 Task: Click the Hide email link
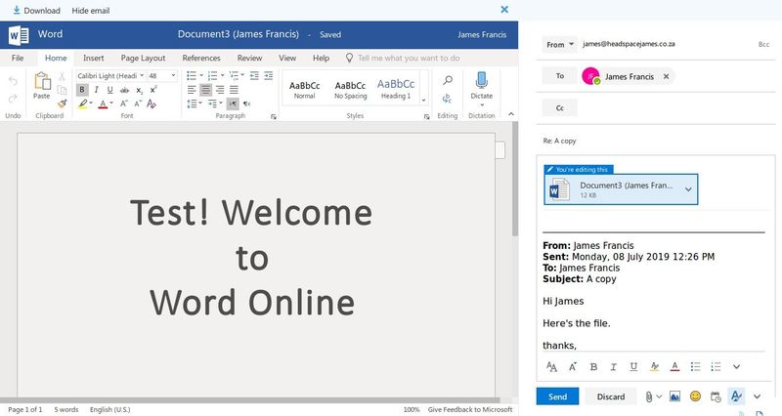click(91, 10)
